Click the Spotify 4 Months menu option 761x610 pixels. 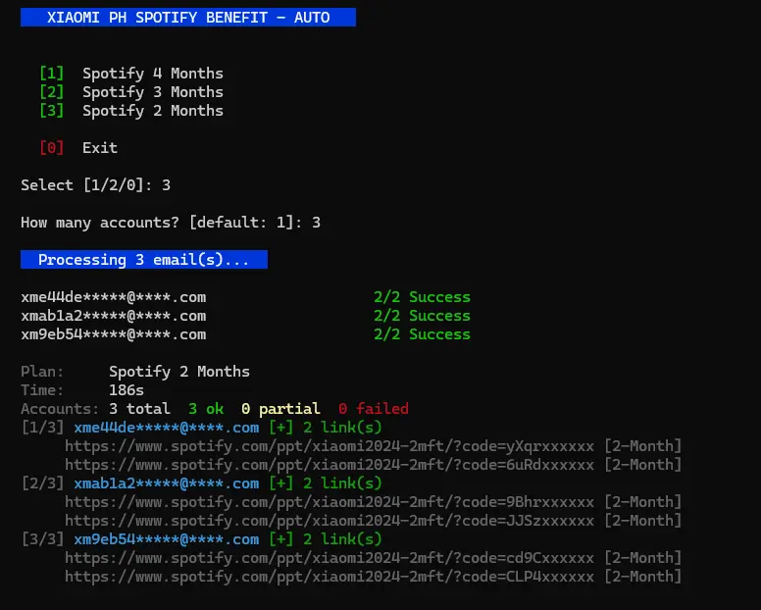[x=152, y=74]
